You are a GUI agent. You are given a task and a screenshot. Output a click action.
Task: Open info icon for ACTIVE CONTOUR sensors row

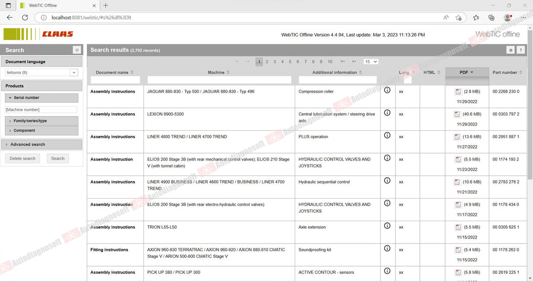point(387,271)
